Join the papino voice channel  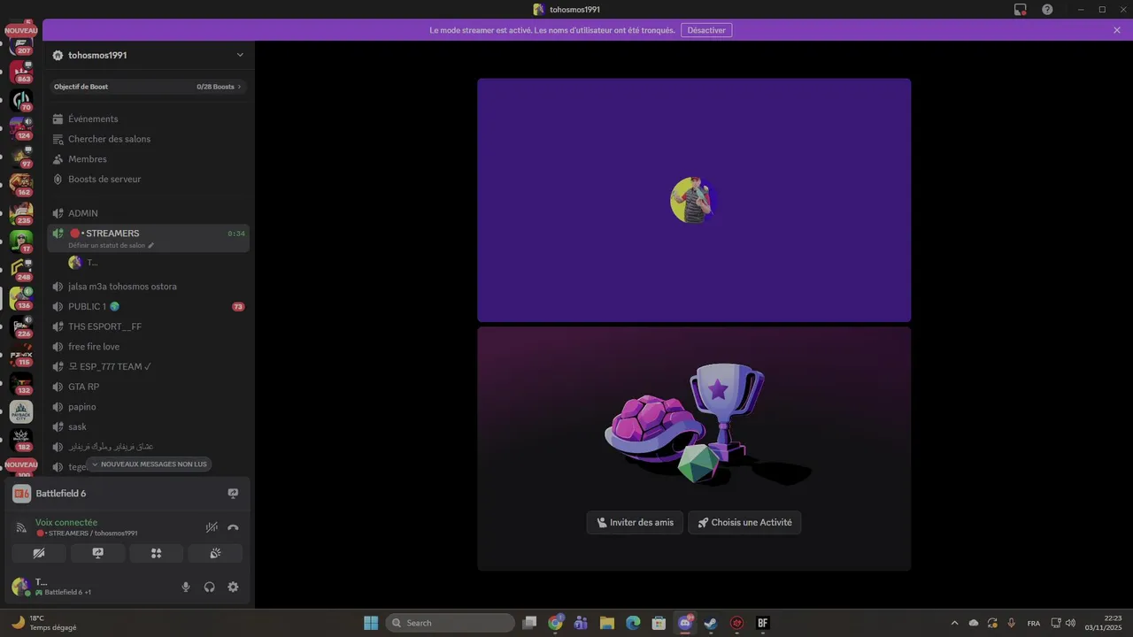coord(149,407)
